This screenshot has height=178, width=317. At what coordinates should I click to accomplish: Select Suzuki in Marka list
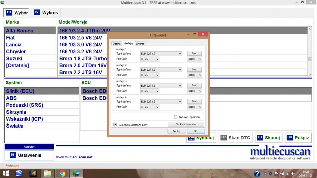click(30, 59)
